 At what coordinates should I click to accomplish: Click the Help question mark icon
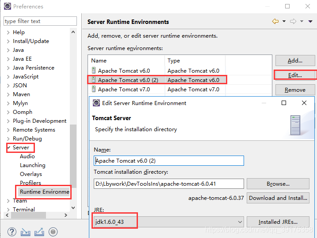pos(12,232)
